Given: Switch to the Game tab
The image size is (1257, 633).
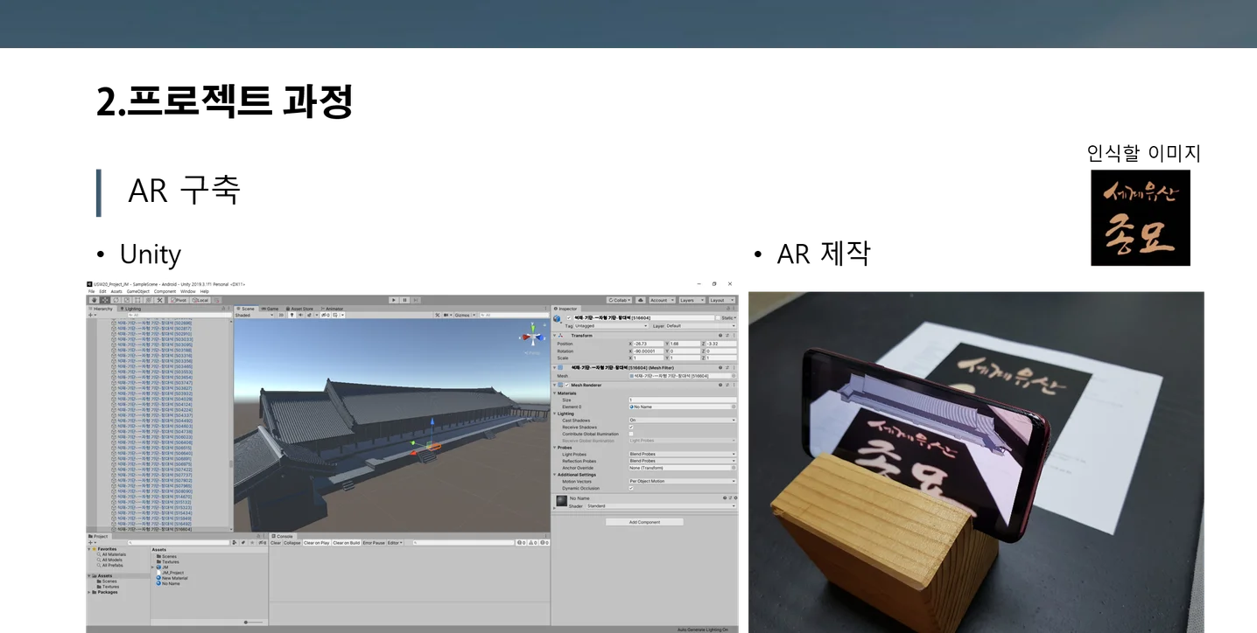Looking at the screenshot, I should 270,309.
